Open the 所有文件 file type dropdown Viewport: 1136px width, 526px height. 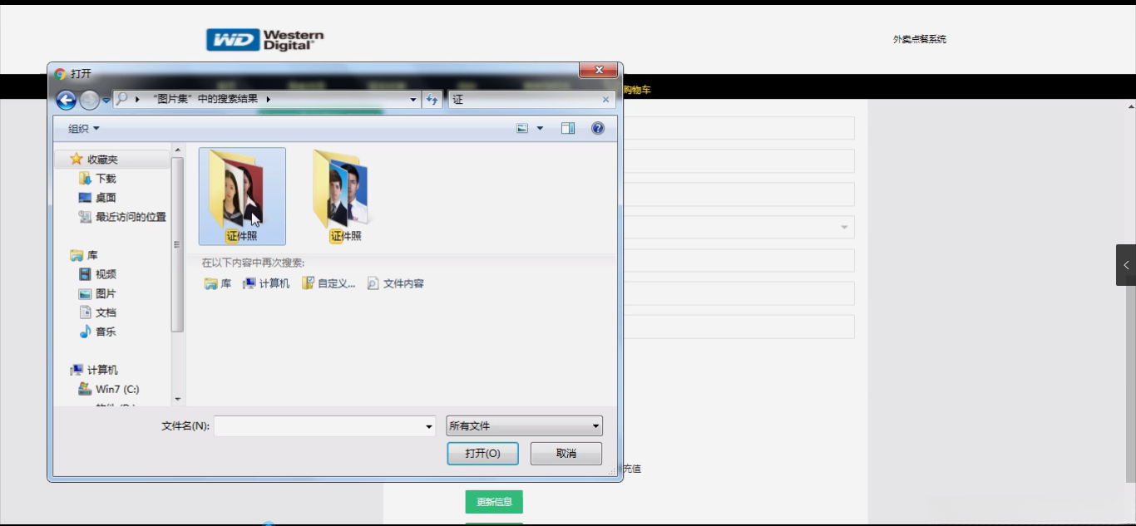(x=524, y=426)
